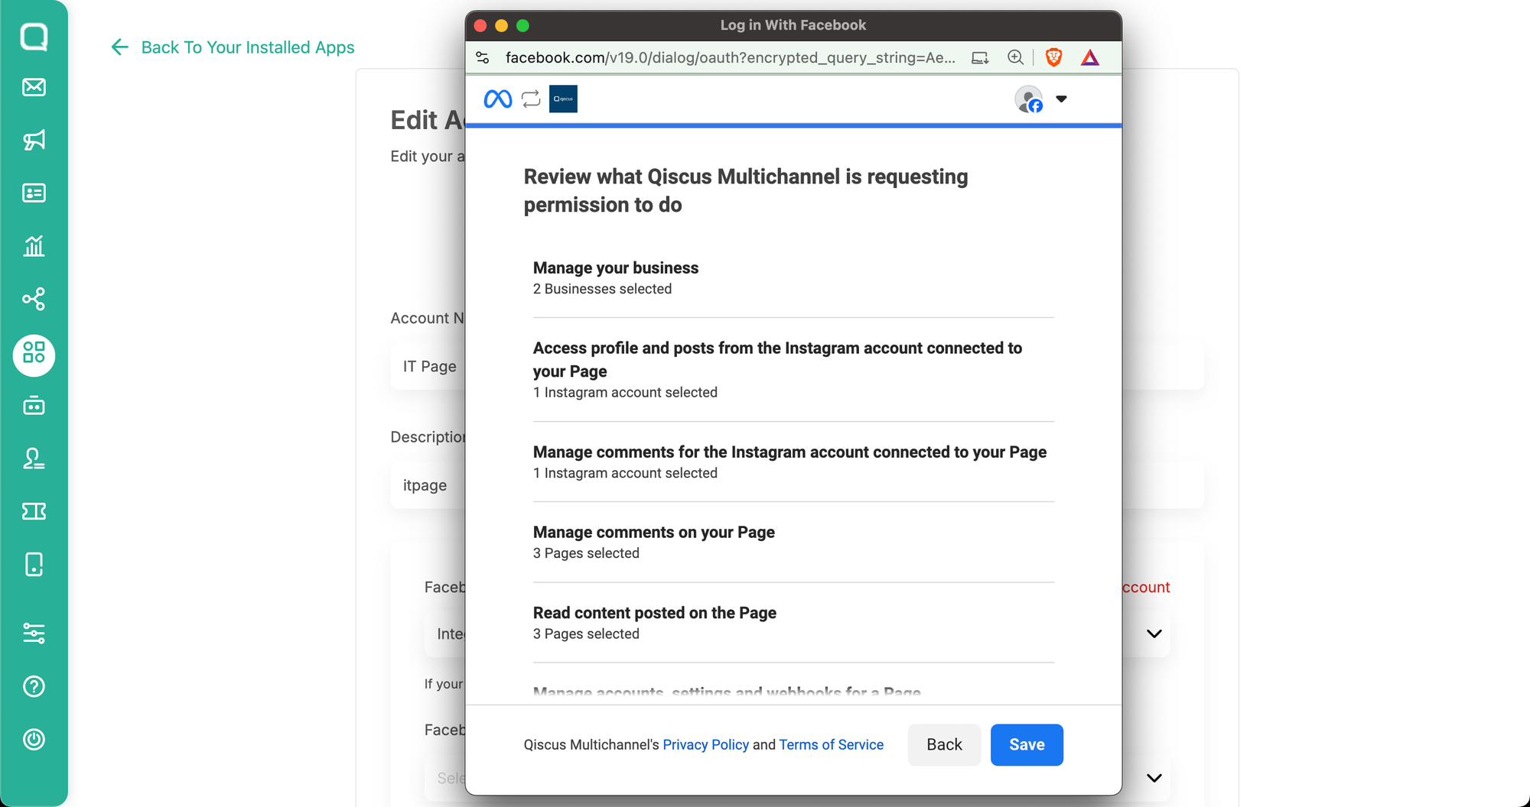Open the Analytics chart icon
This screenshot has width=1530, height=807.
34,245
